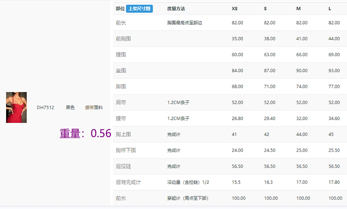Click 完成计 in the 胸杯下围 row
Viewport: 347px width, 209px height.
click(x=174, y=150)
